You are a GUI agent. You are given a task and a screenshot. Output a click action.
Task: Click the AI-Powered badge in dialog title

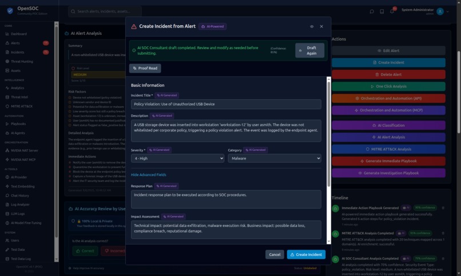pos(213,26)
